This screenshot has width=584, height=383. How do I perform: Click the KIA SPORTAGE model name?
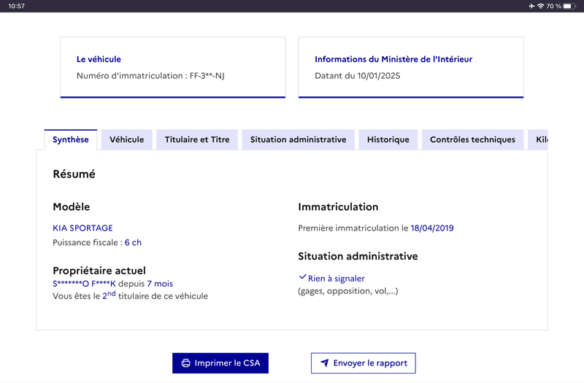point(82,228)
